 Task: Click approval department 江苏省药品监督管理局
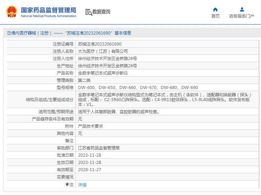pos(99,148)
